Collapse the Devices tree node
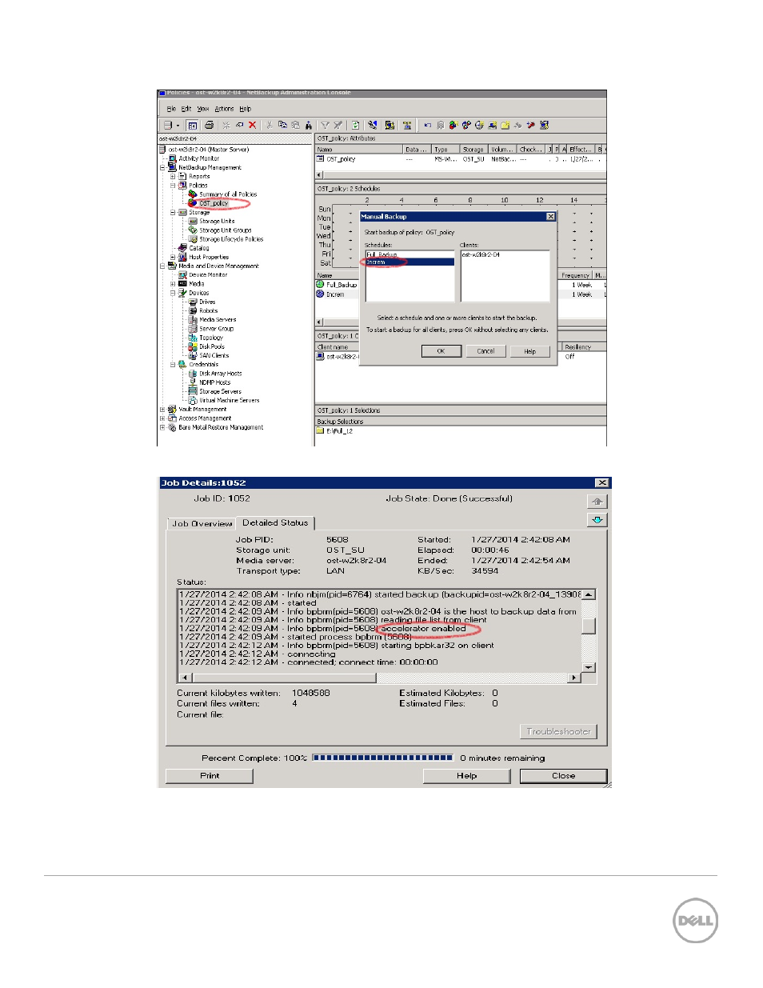Screen dimensions: 763x988 click(x=173, y=293)
